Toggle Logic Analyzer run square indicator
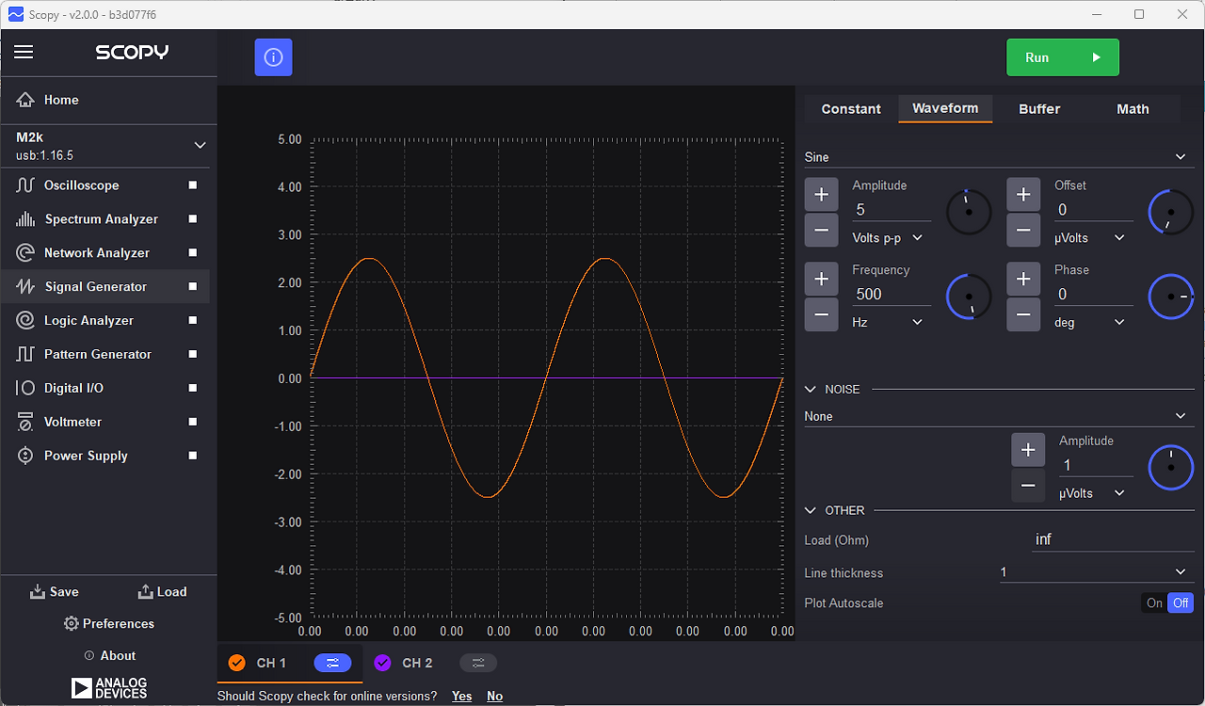The width and height of the screenshot is (1205, 706). (x=193, y=321)
